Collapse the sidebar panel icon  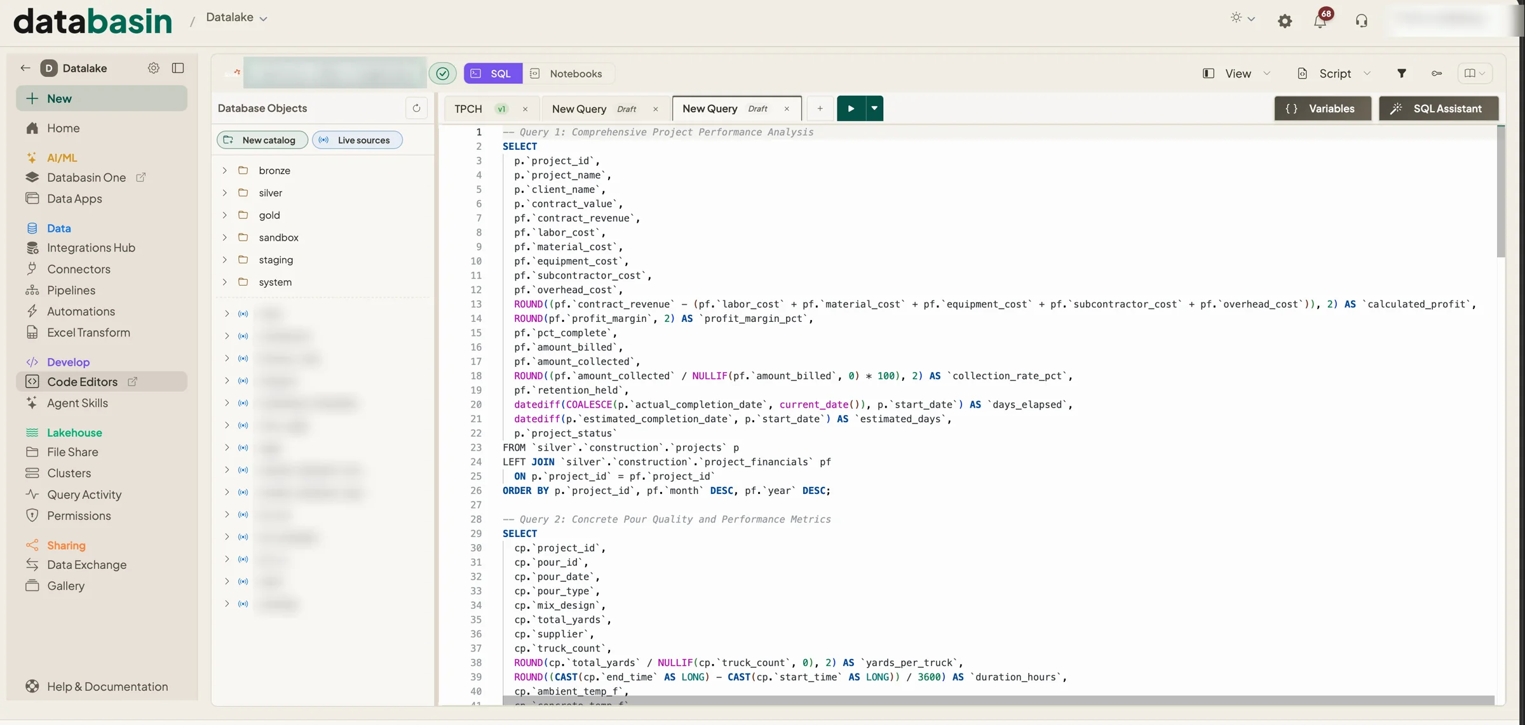(x=178, y=68)
